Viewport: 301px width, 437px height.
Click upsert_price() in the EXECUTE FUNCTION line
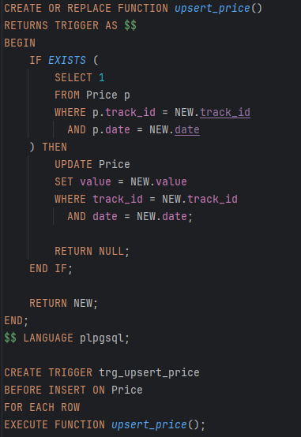[x=156, y=424]
